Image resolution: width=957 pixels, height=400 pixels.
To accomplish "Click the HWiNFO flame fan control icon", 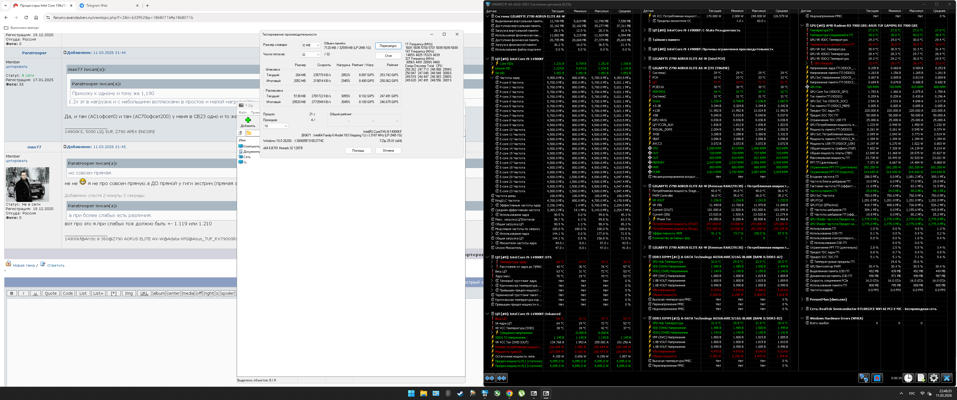I will [877, 378].
